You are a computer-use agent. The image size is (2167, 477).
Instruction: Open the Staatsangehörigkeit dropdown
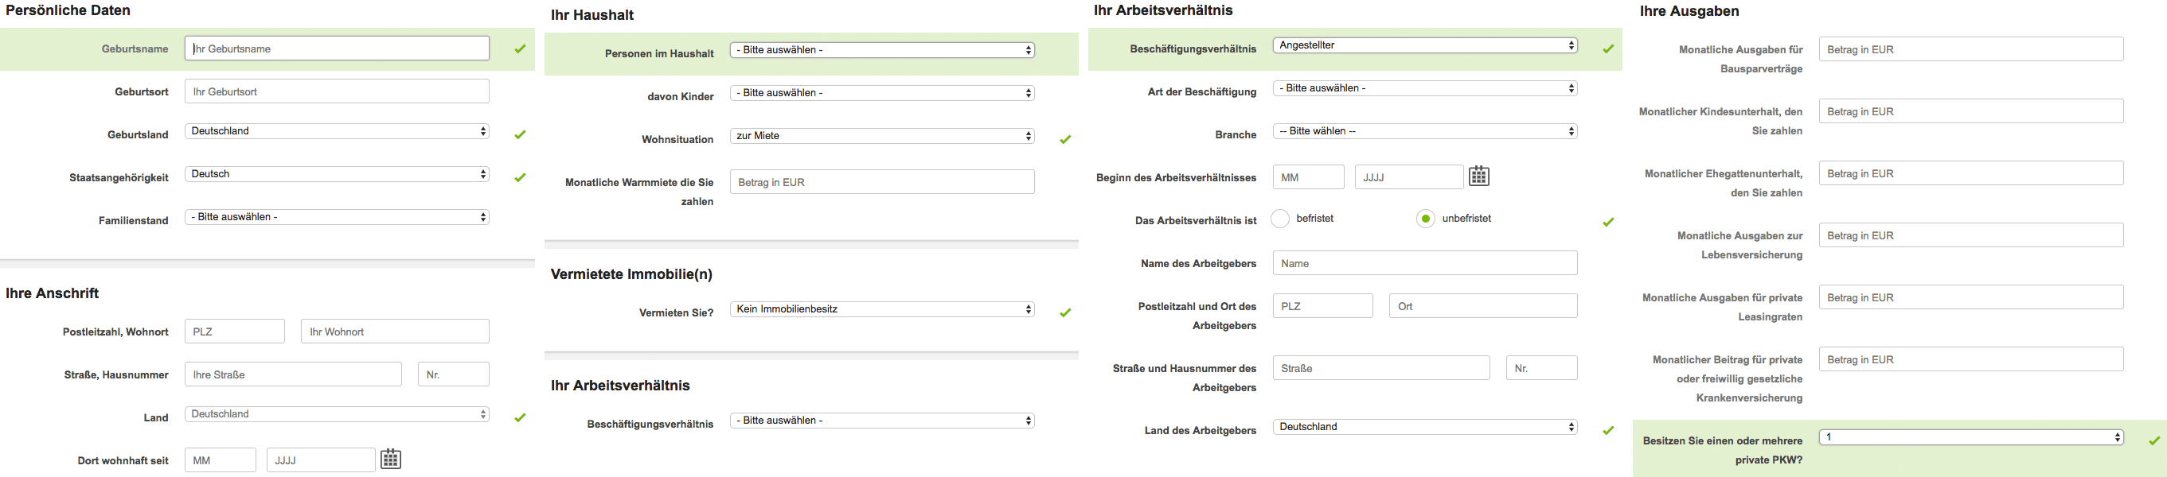[337, 174]
